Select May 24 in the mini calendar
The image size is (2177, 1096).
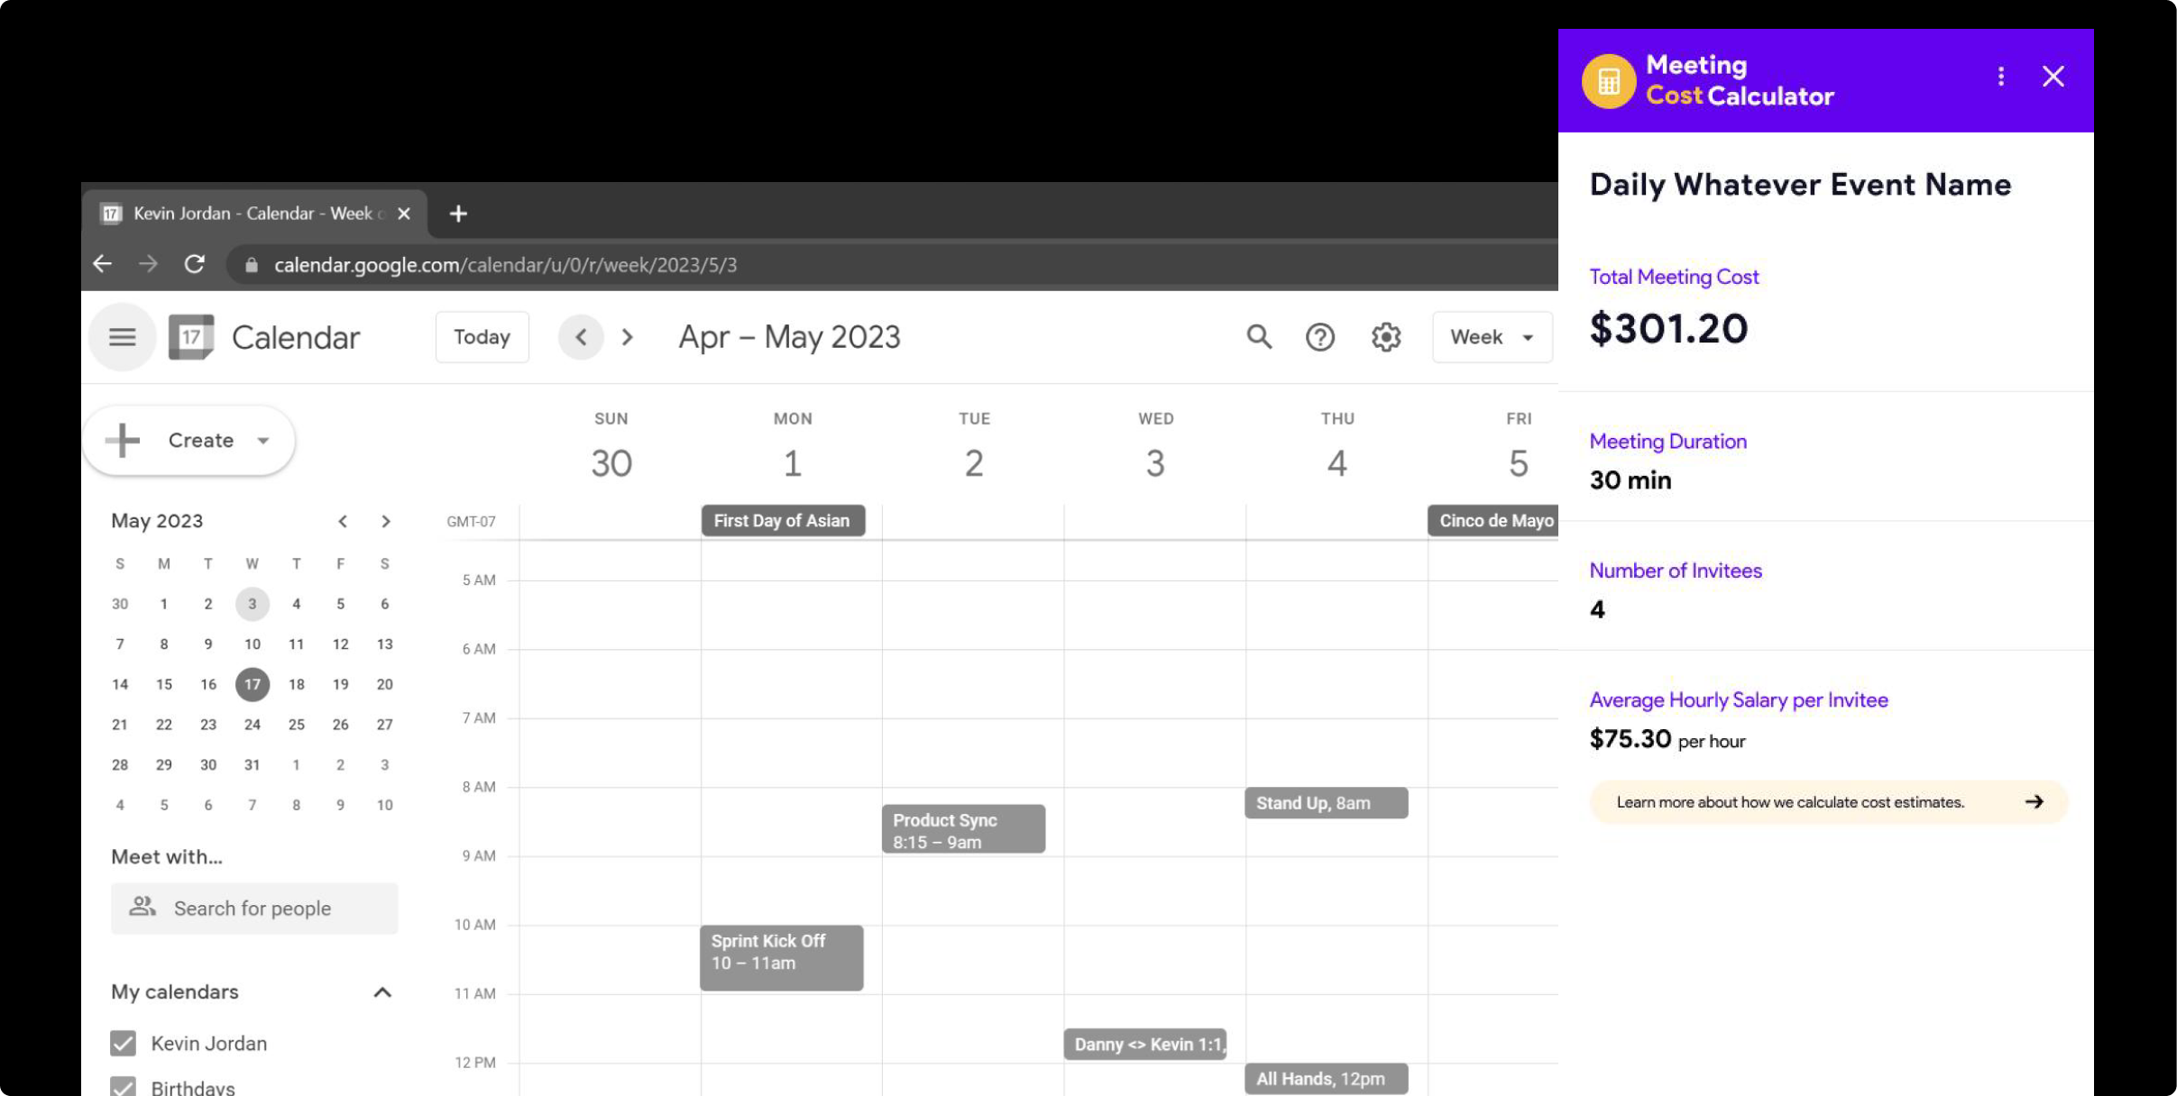[x=253, y=725]
